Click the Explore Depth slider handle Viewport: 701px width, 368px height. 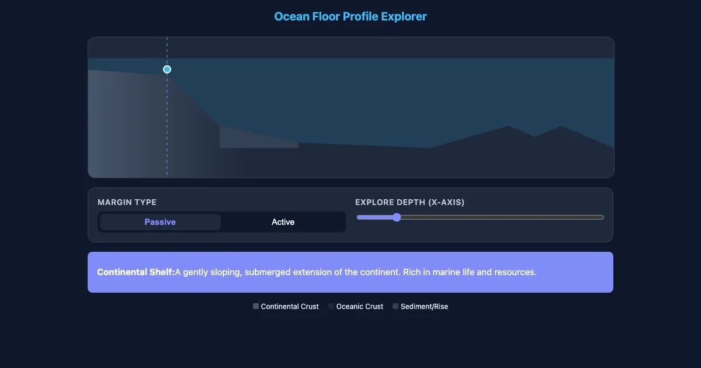coord(397,217)
